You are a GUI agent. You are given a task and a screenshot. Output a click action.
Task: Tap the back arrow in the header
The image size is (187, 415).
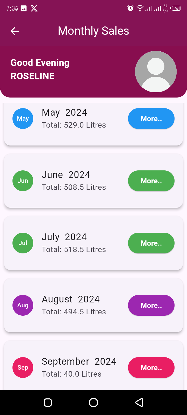tap(15, 31)
